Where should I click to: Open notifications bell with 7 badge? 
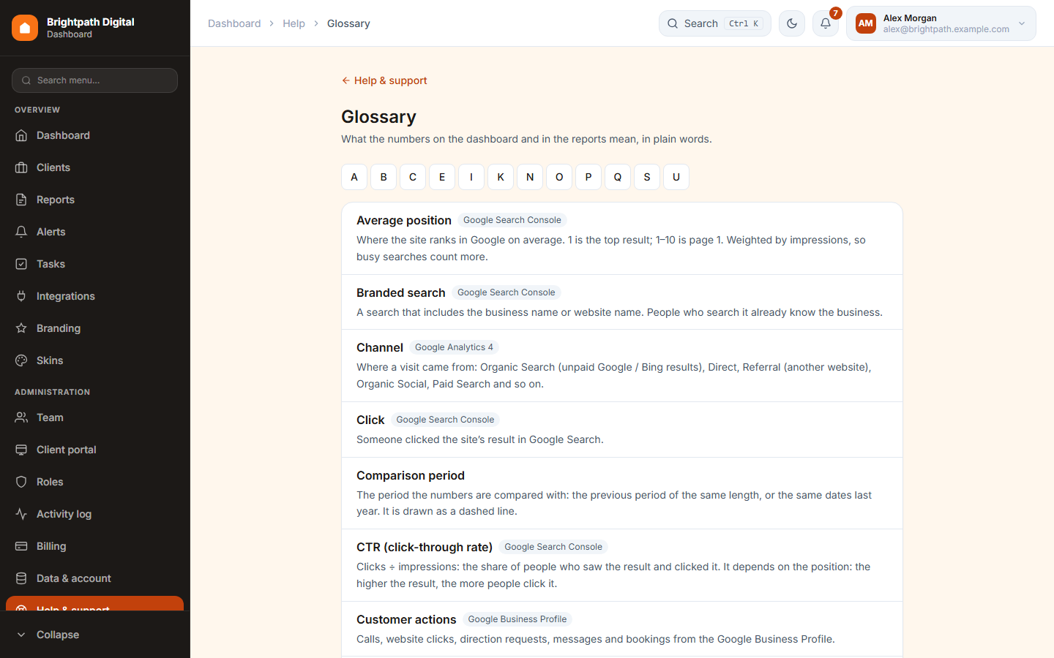coord(826,23)
